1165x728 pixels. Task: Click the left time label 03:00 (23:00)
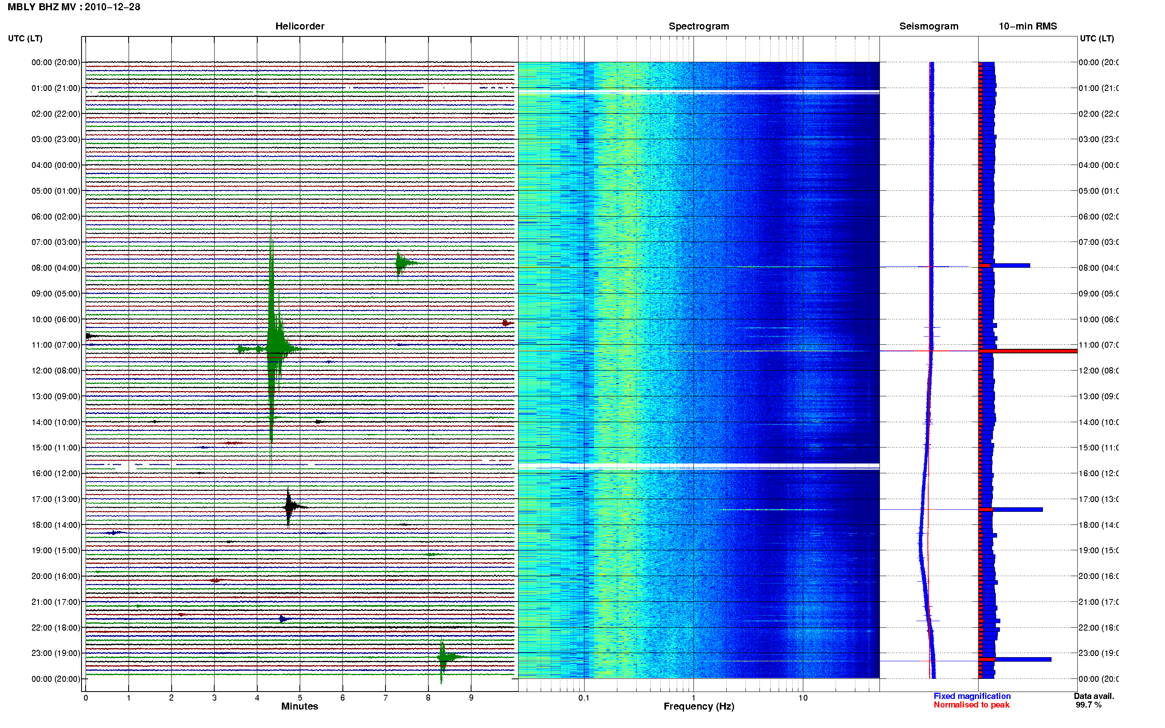[x=56, y=140]
